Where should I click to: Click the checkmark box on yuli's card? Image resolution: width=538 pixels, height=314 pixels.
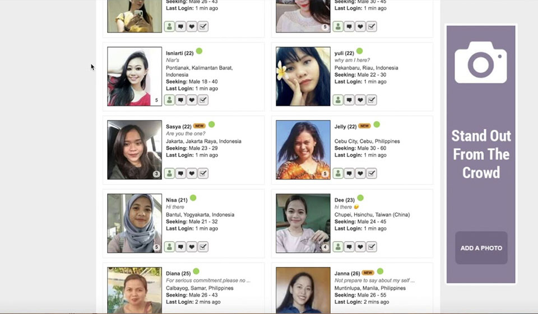372,100
